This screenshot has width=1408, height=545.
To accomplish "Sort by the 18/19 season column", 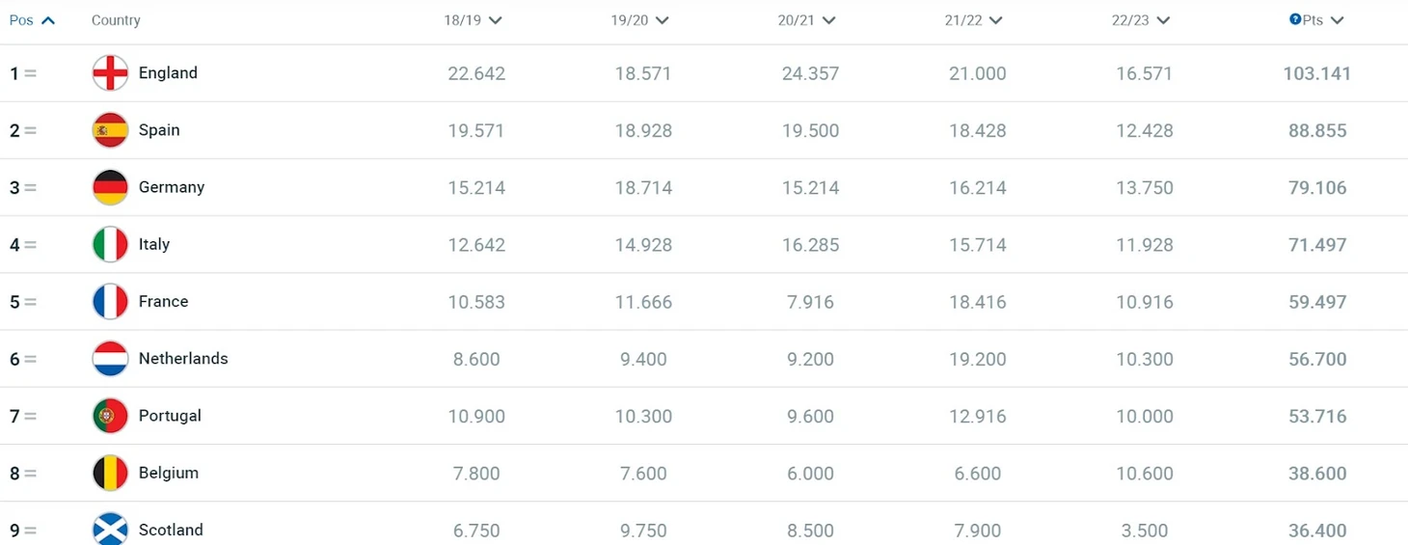I will pyautogui.click(x=473, y=20).
